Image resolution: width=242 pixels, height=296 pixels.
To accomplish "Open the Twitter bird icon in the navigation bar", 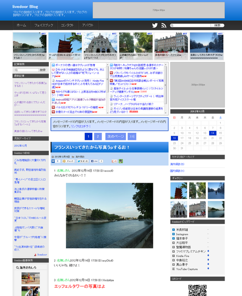I will (155, 25).
